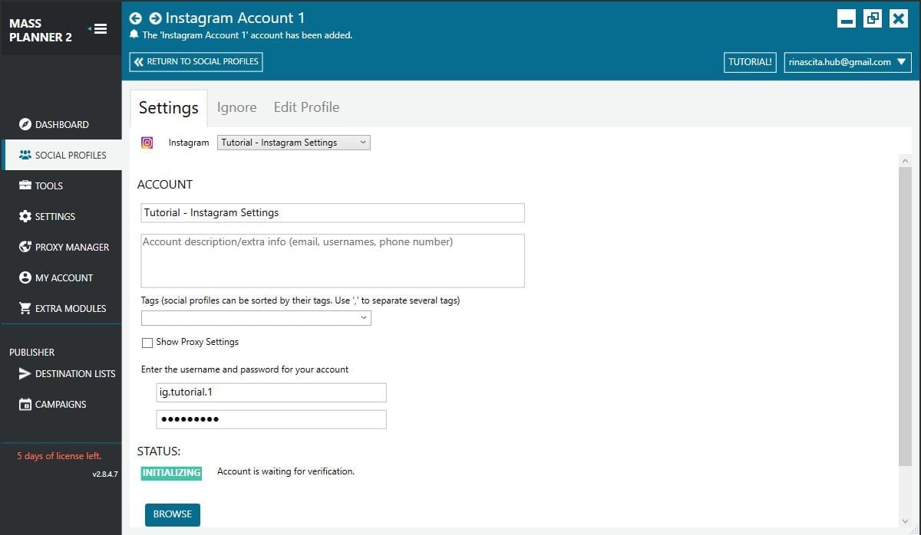Open the Instagram account selector dropdown
The height and width of the screenshot is (535, 921).
click(x=294, y=143)
